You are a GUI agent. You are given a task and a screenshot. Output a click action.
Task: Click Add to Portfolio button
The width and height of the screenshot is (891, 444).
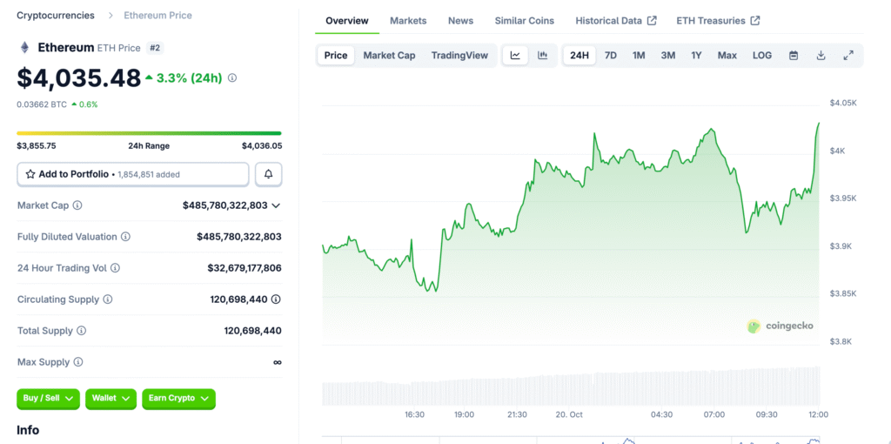point(133,174)
